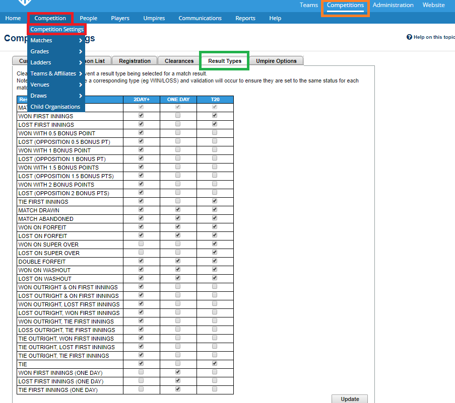The image size is (455, 403).
Task: Uncheck MATCH DRAWN ONE DAY checkbox
Action: tap(178, 209)
